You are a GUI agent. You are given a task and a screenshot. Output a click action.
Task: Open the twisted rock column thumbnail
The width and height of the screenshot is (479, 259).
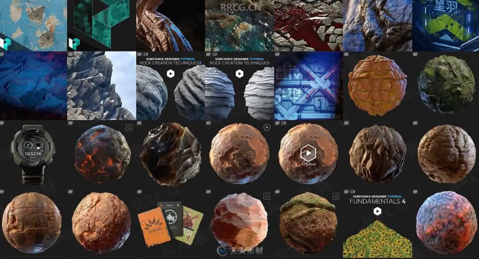170,26
